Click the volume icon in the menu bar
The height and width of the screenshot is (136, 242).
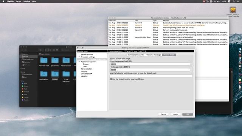218,2
